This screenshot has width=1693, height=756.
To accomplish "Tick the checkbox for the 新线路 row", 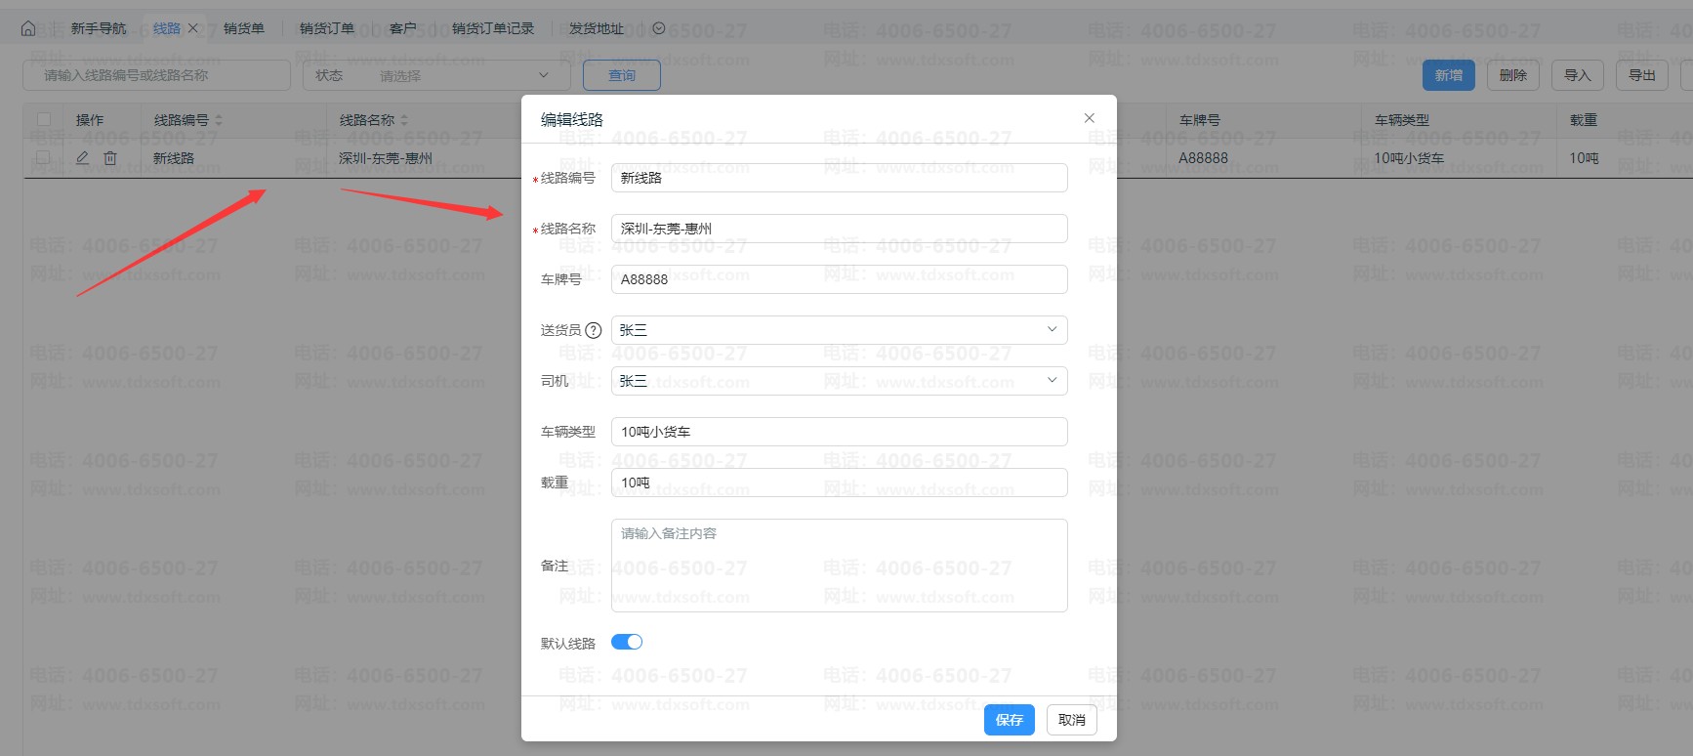I will (x=44, y=157).
